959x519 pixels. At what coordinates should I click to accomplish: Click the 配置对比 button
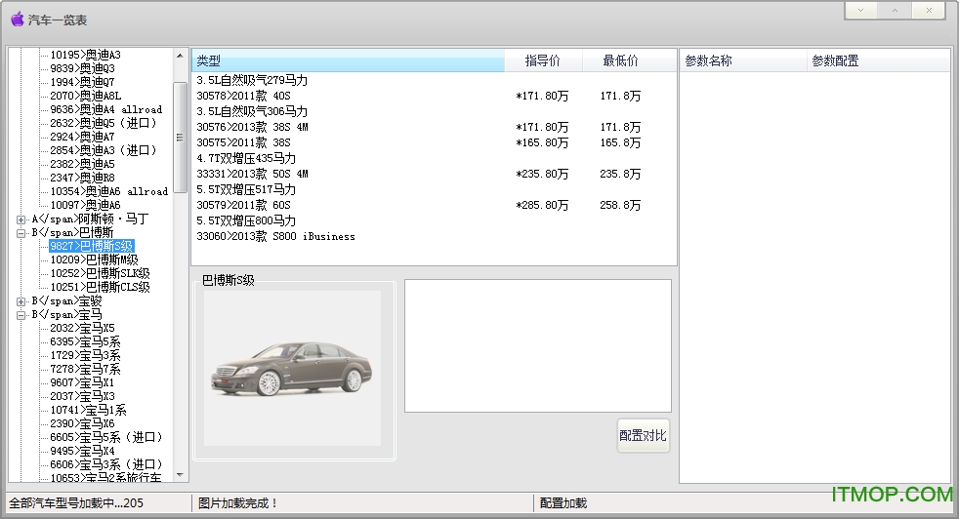click(x=644, y=436)
